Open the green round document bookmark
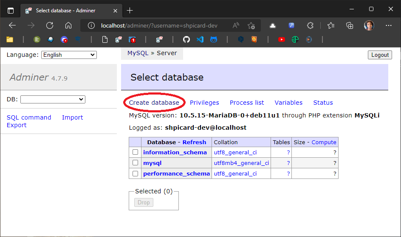 click(x=37, y=39)
